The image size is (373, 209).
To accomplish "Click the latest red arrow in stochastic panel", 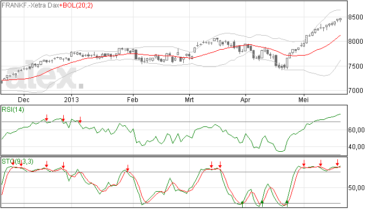I will (337, 163).
